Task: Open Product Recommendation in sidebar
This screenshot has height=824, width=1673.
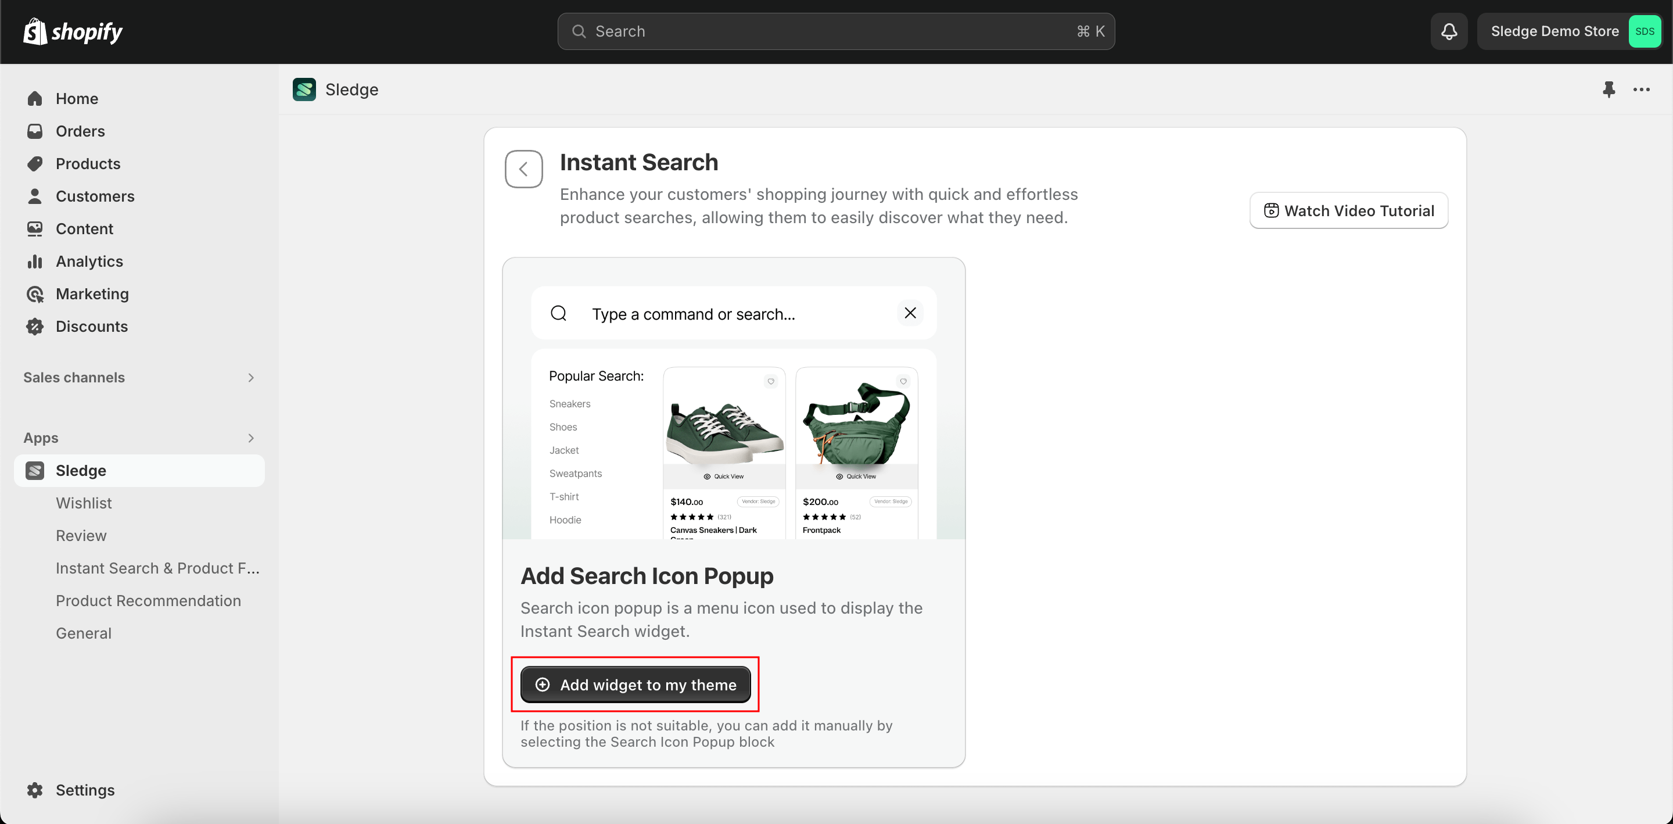Action: point(148,600)
